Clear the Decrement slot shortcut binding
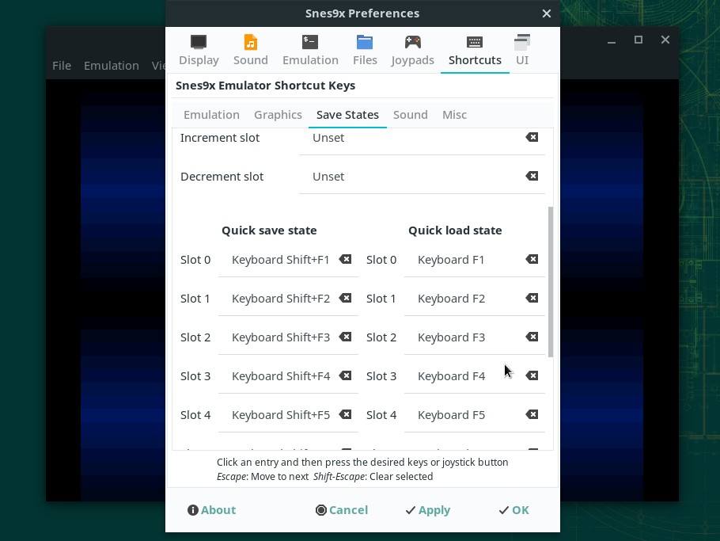 tap(532, 176)
